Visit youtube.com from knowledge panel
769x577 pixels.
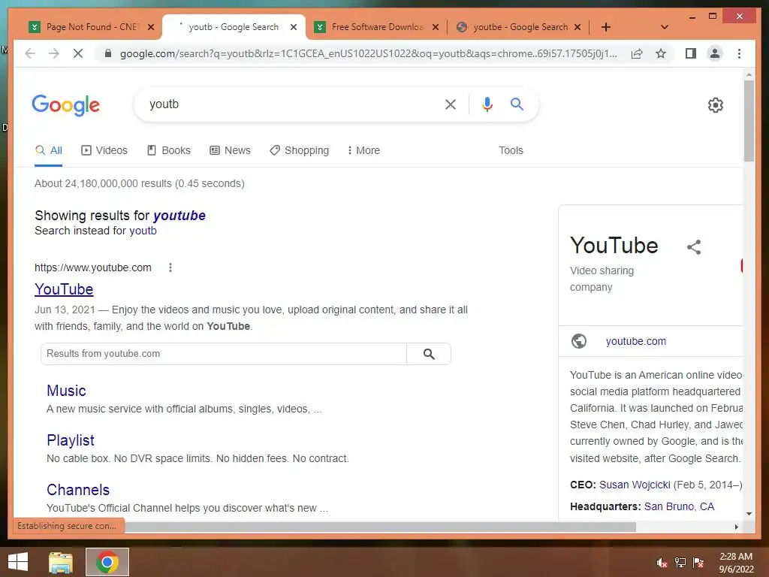pos(635,341)
